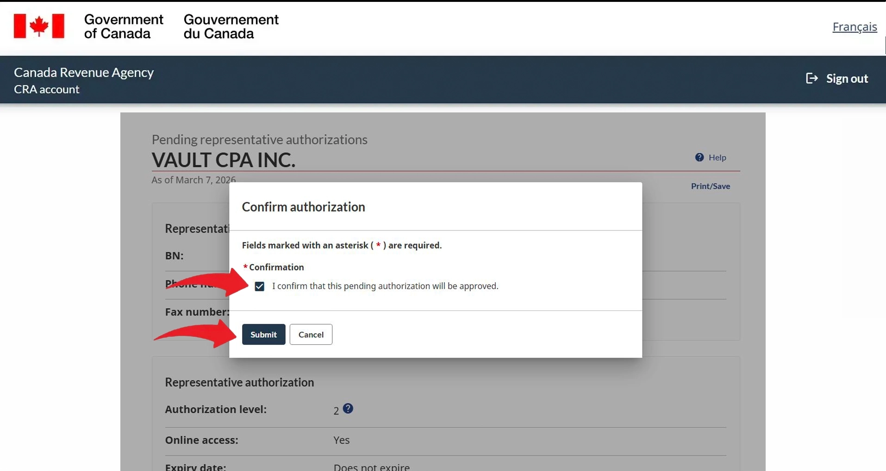Open the Canada Revenue Agency header title

(x=84, y=72)
